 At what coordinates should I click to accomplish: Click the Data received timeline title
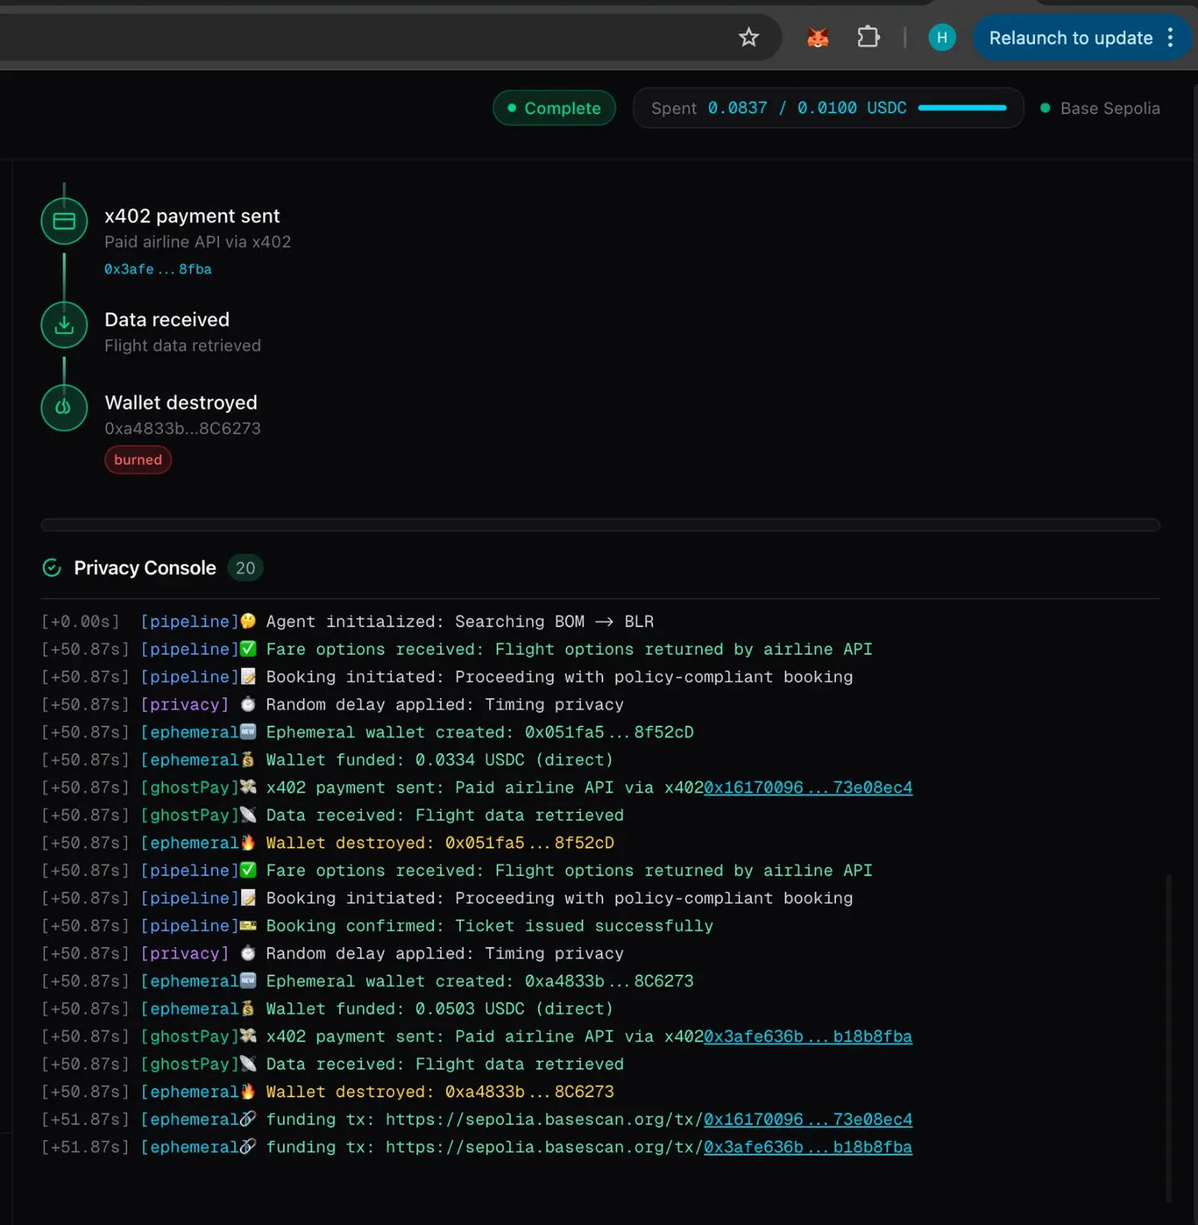(167, 320)
